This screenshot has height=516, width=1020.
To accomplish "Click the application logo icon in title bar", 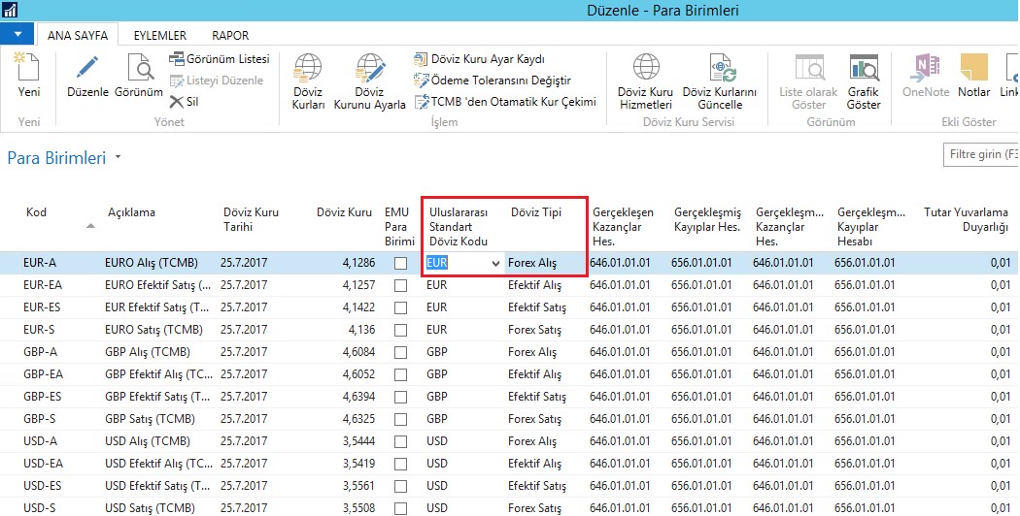I will tap(9, 10).
